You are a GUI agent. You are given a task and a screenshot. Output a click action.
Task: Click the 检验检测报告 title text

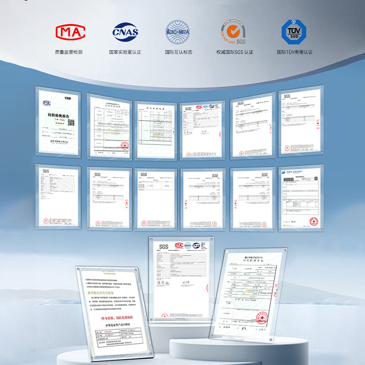point(58,115)
